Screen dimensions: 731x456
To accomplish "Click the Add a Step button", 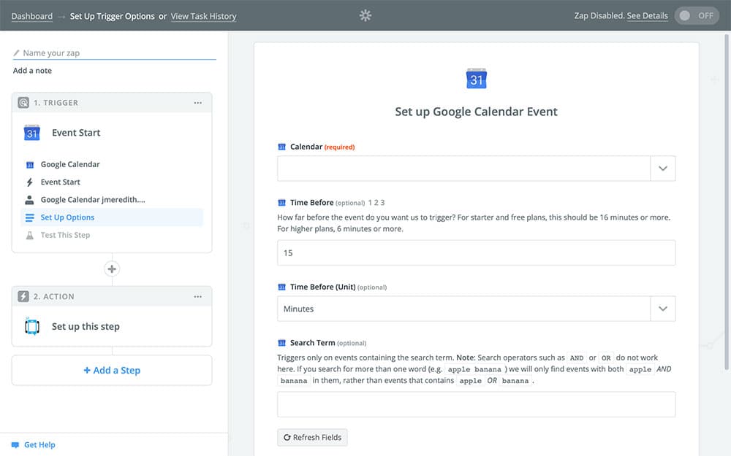I will 112,371.
